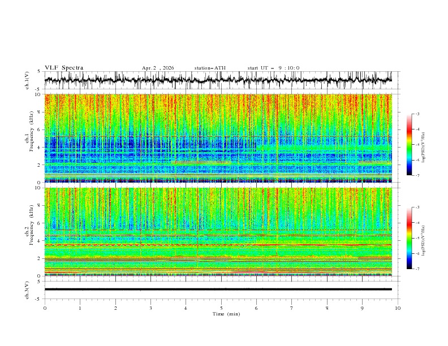Click the "-3" label on ch.1 colorbar

pos(417,114)
